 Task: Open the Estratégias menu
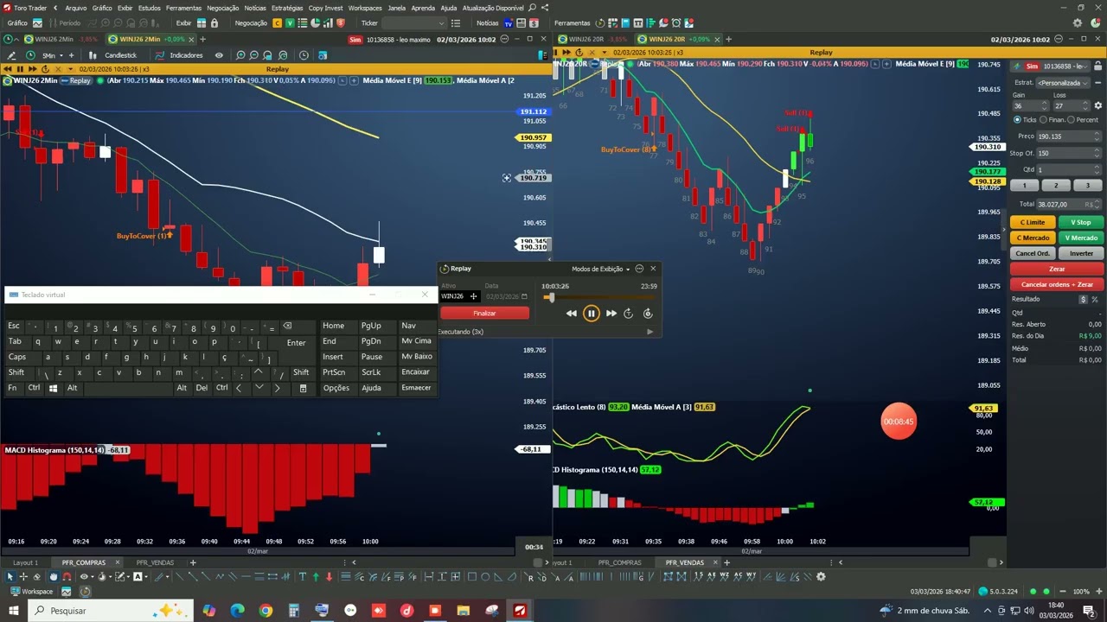(x=287, y=8)
